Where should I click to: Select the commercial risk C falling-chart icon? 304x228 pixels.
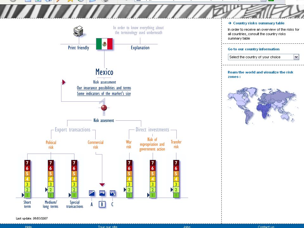[112, 193]
